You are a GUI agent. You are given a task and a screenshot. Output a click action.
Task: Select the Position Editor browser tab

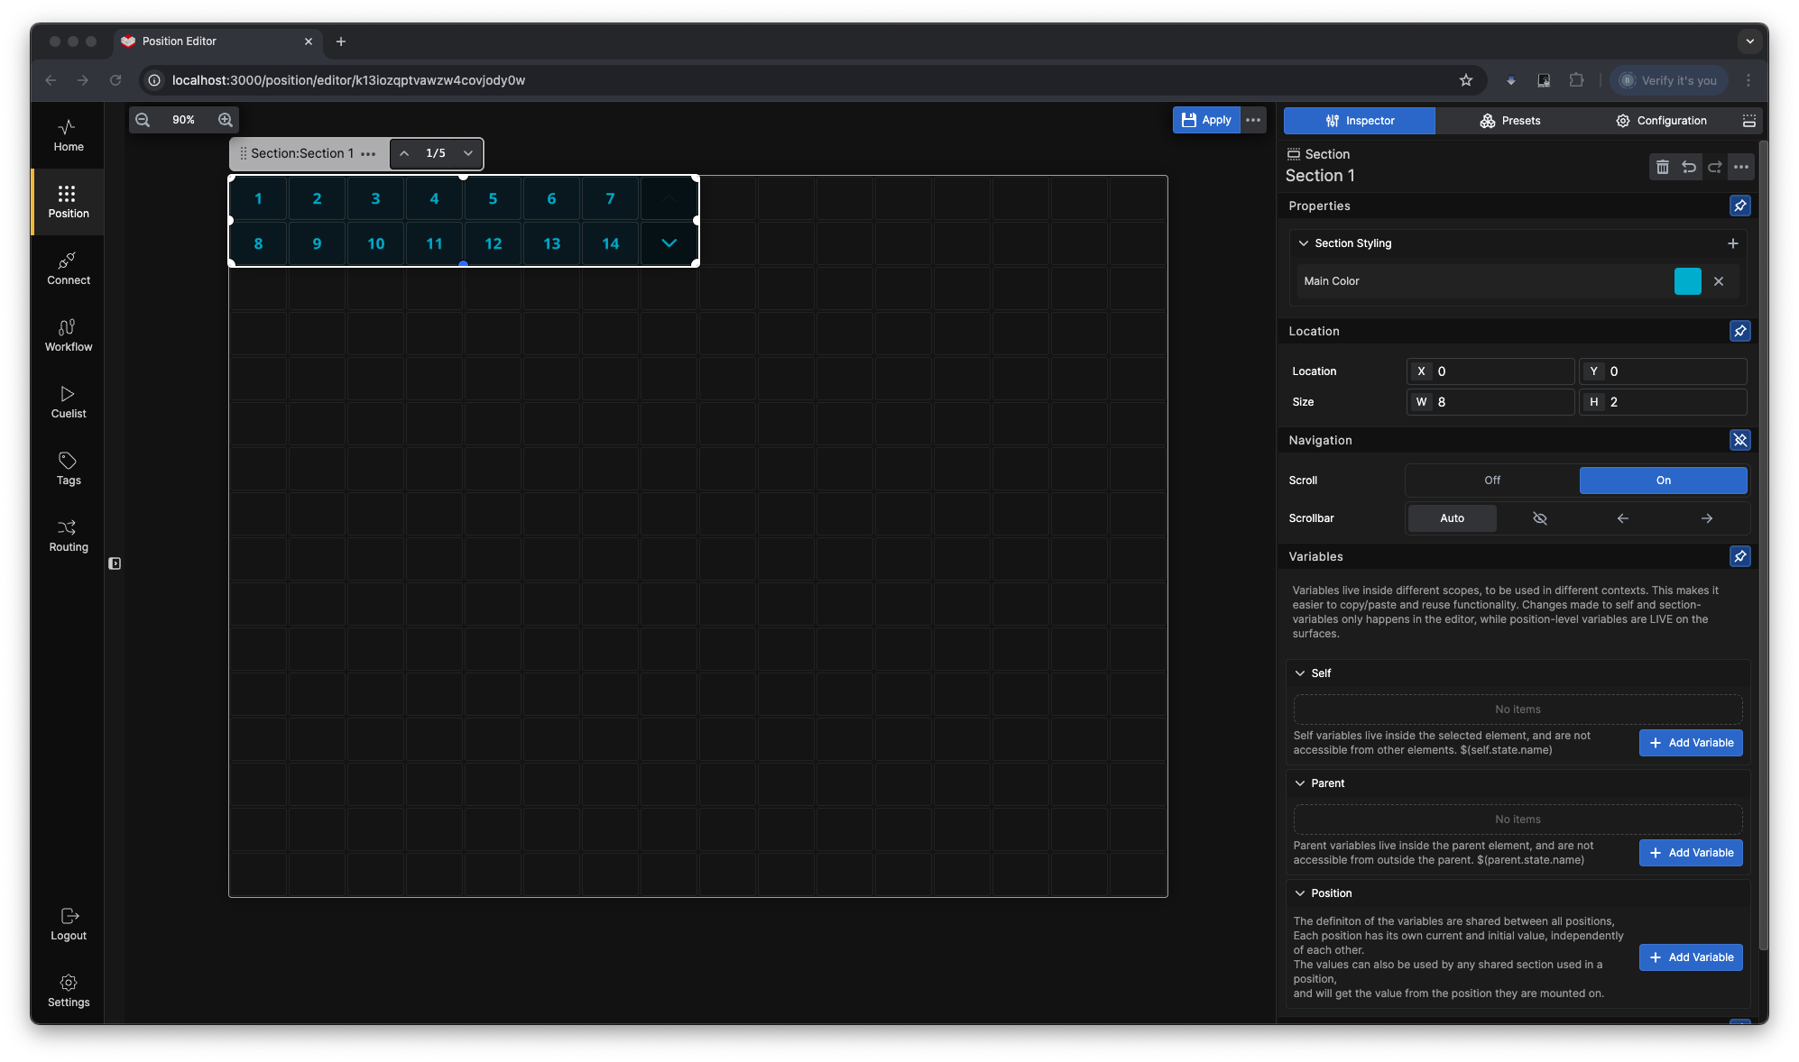217,41
